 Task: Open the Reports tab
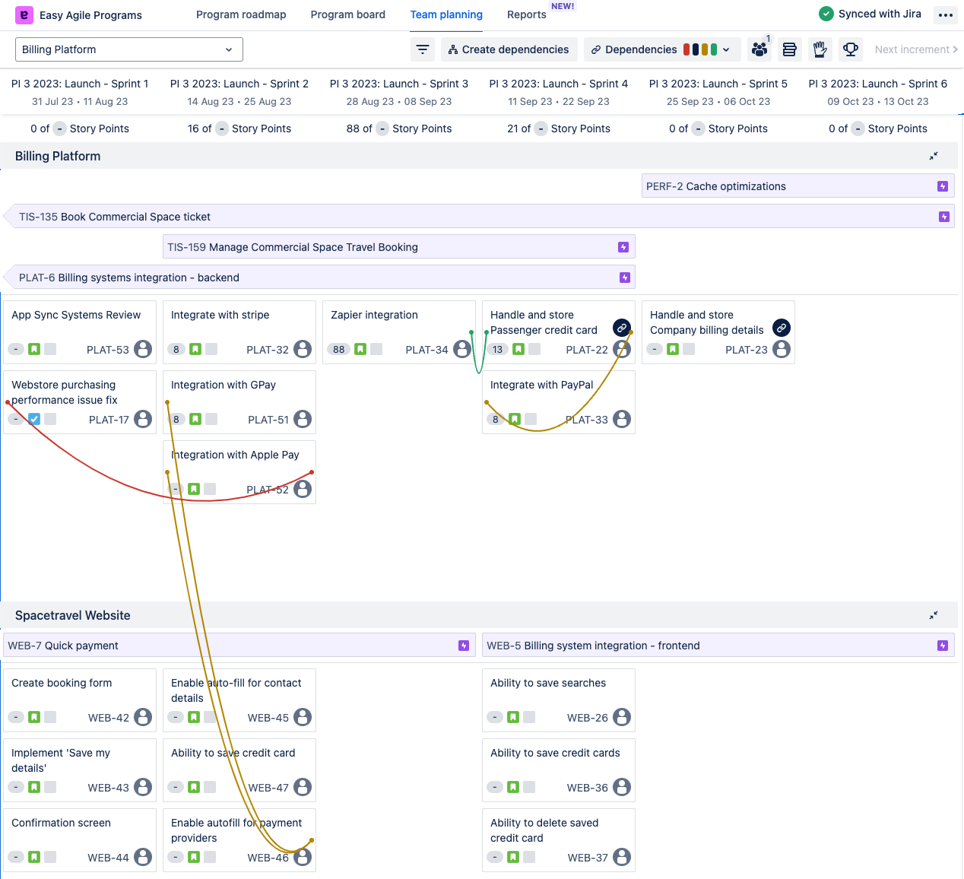pyautogui.click(x=526, y=14)
